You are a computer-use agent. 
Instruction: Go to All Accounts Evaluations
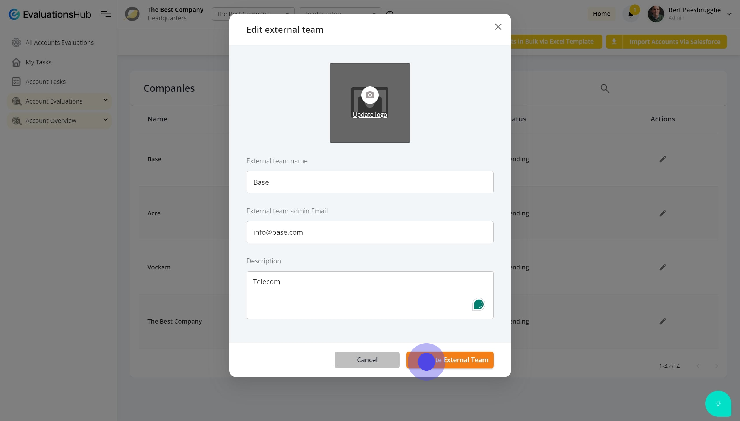[x=59, y=43]
